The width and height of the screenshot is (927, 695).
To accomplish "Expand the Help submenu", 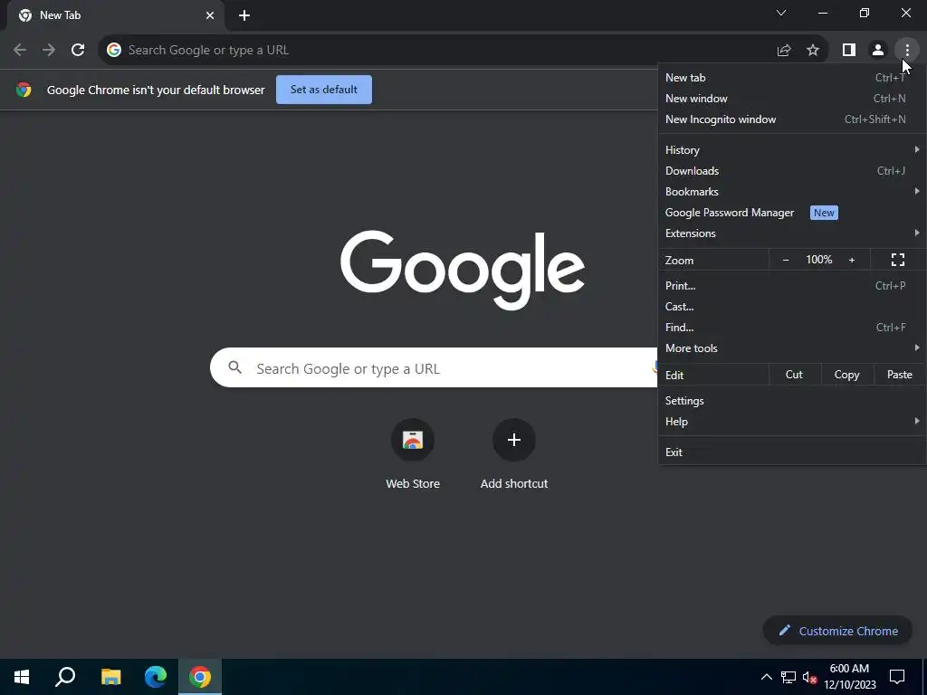I will pos(792,422).
